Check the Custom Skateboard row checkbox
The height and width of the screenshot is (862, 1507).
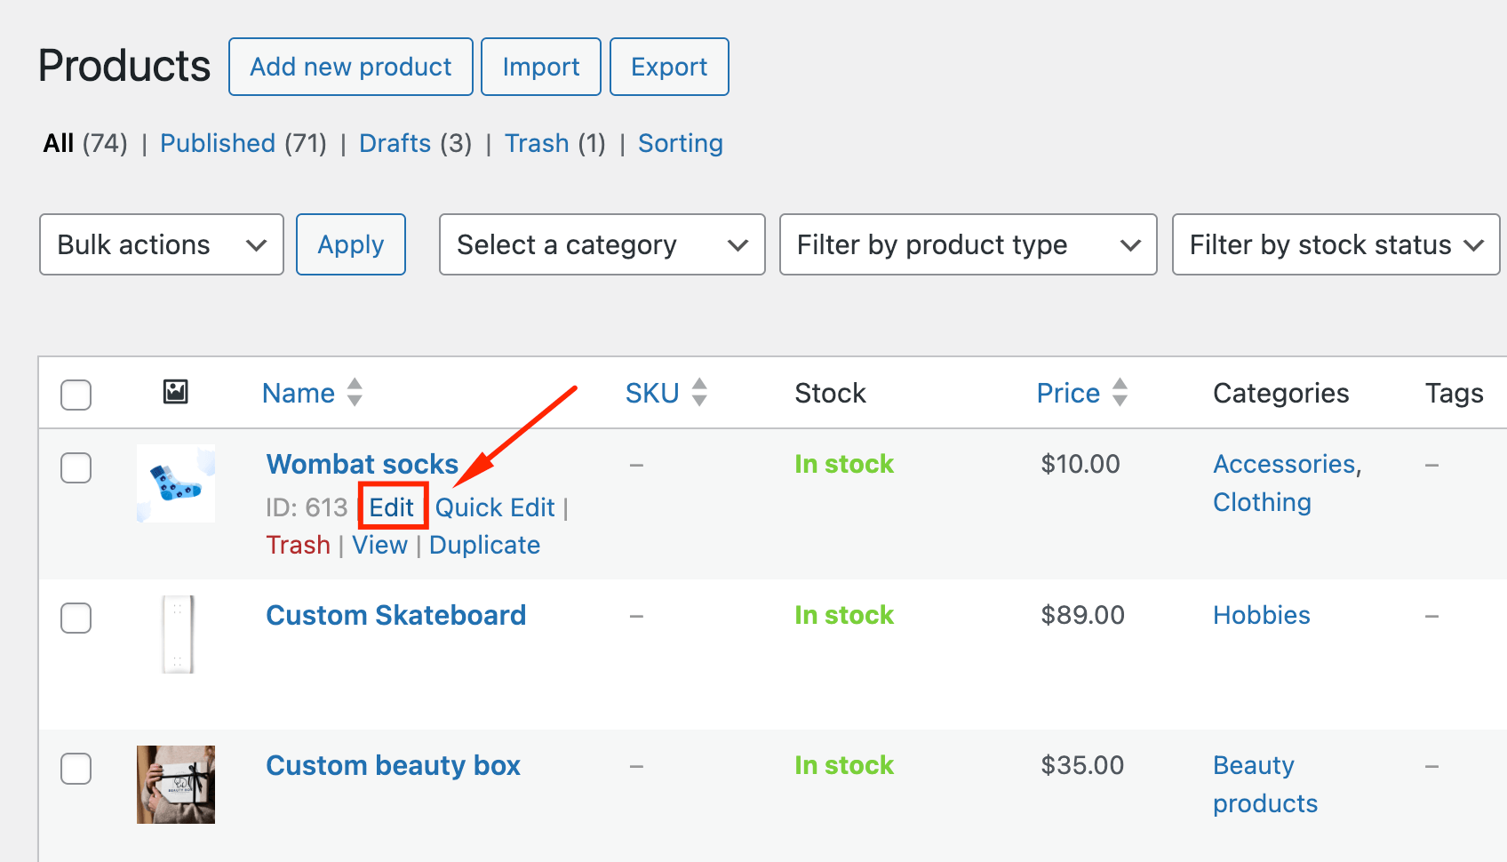[x=76, y=619]
